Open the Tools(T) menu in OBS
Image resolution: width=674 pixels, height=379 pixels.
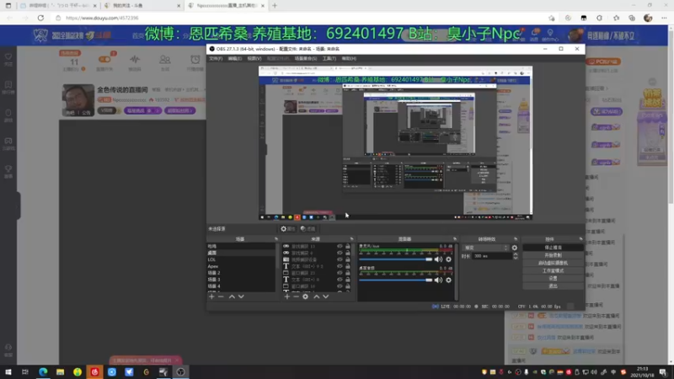329,58
